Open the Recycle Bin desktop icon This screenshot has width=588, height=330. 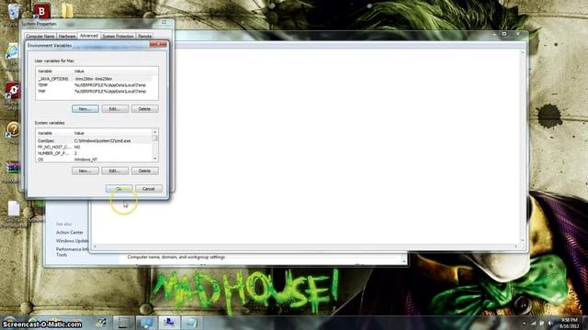[x=13, y=11]
